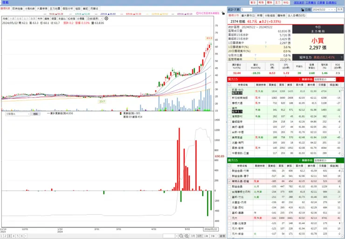Click the lock icon above statistics panel
The image size is (345, 239).
(x=223, y=13)
